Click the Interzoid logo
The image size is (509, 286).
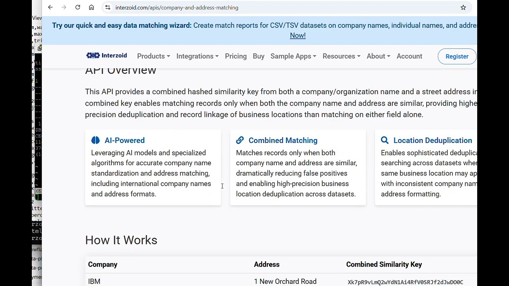click(107, 56)
